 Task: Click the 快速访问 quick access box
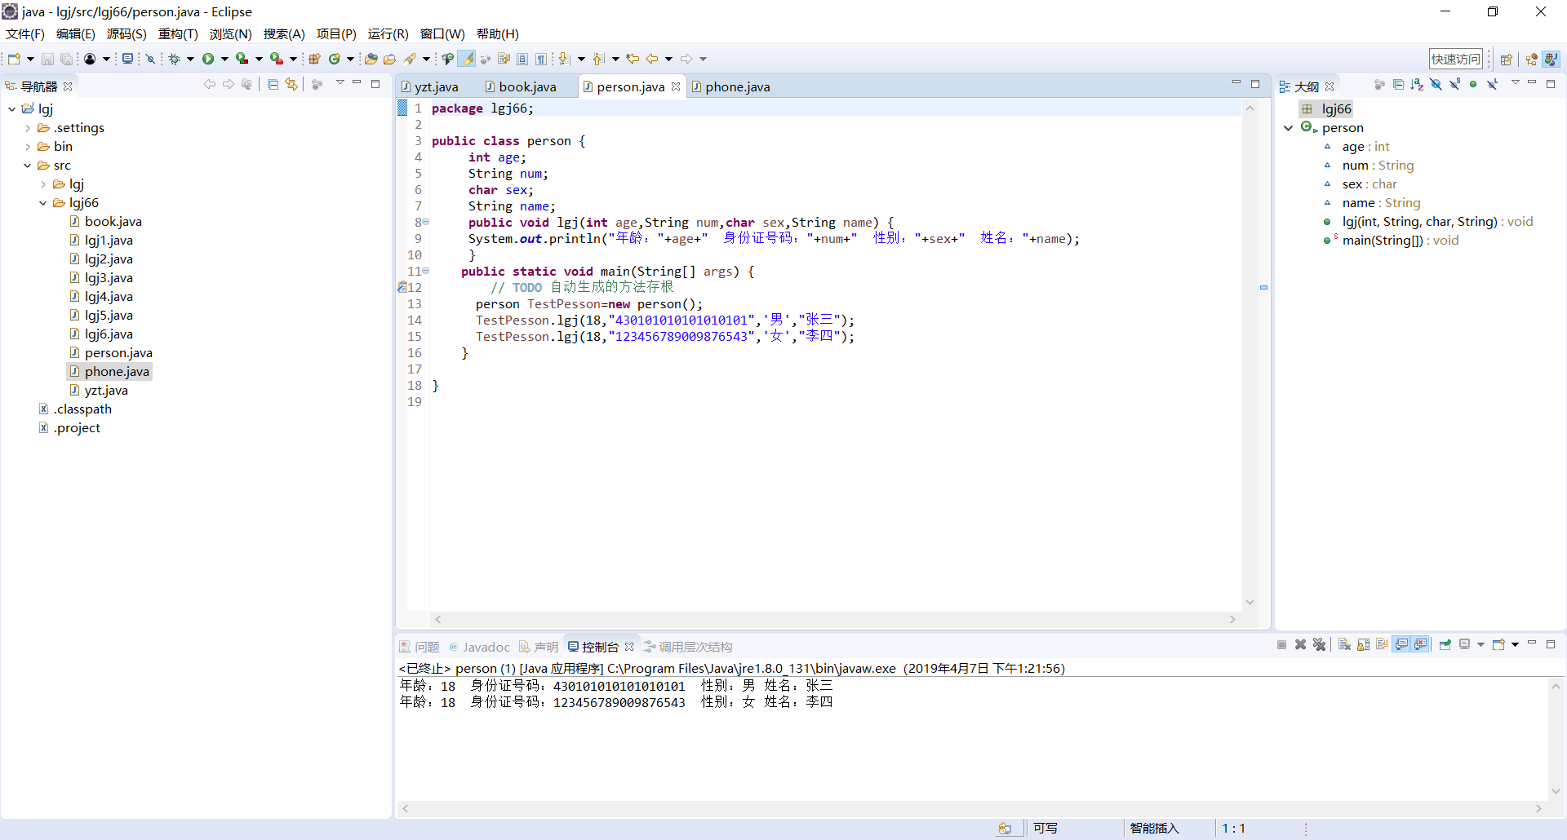pos(1455,59)
